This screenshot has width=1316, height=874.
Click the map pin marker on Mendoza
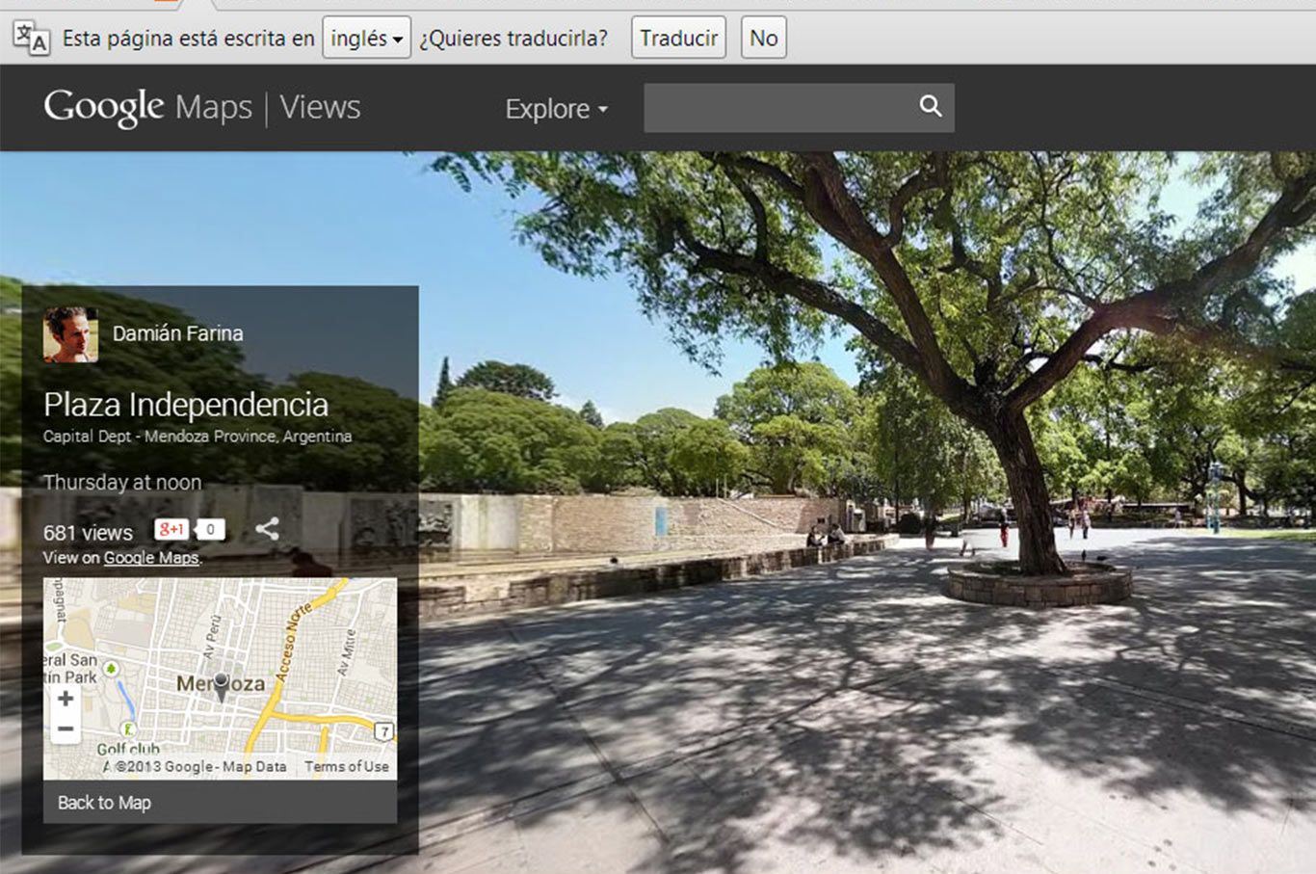pos(224,681)
